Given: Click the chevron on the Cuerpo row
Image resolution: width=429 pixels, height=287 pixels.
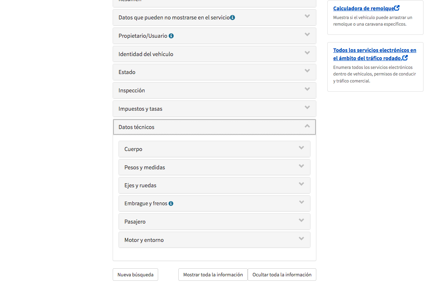Looking at the screenshot, I should coord(301,148).
